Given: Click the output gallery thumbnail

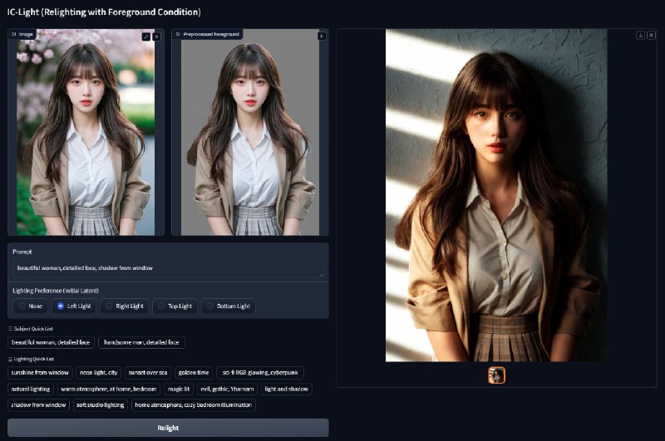Looking at the screenshot, I should pos(496,375).
